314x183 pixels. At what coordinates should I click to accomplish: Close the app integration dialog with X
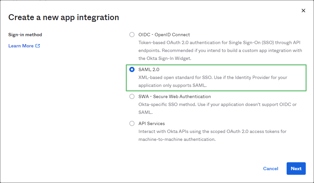(x=303, y=11)
